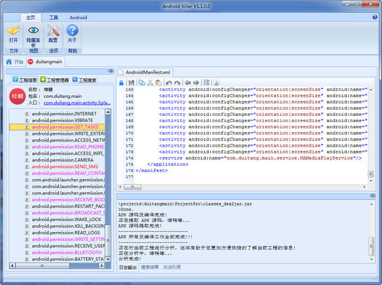The width and height of the screenshot is (382, 285).
Task: Click the undo arrow in editor toolbar
Action: click(x=169, y=82)
